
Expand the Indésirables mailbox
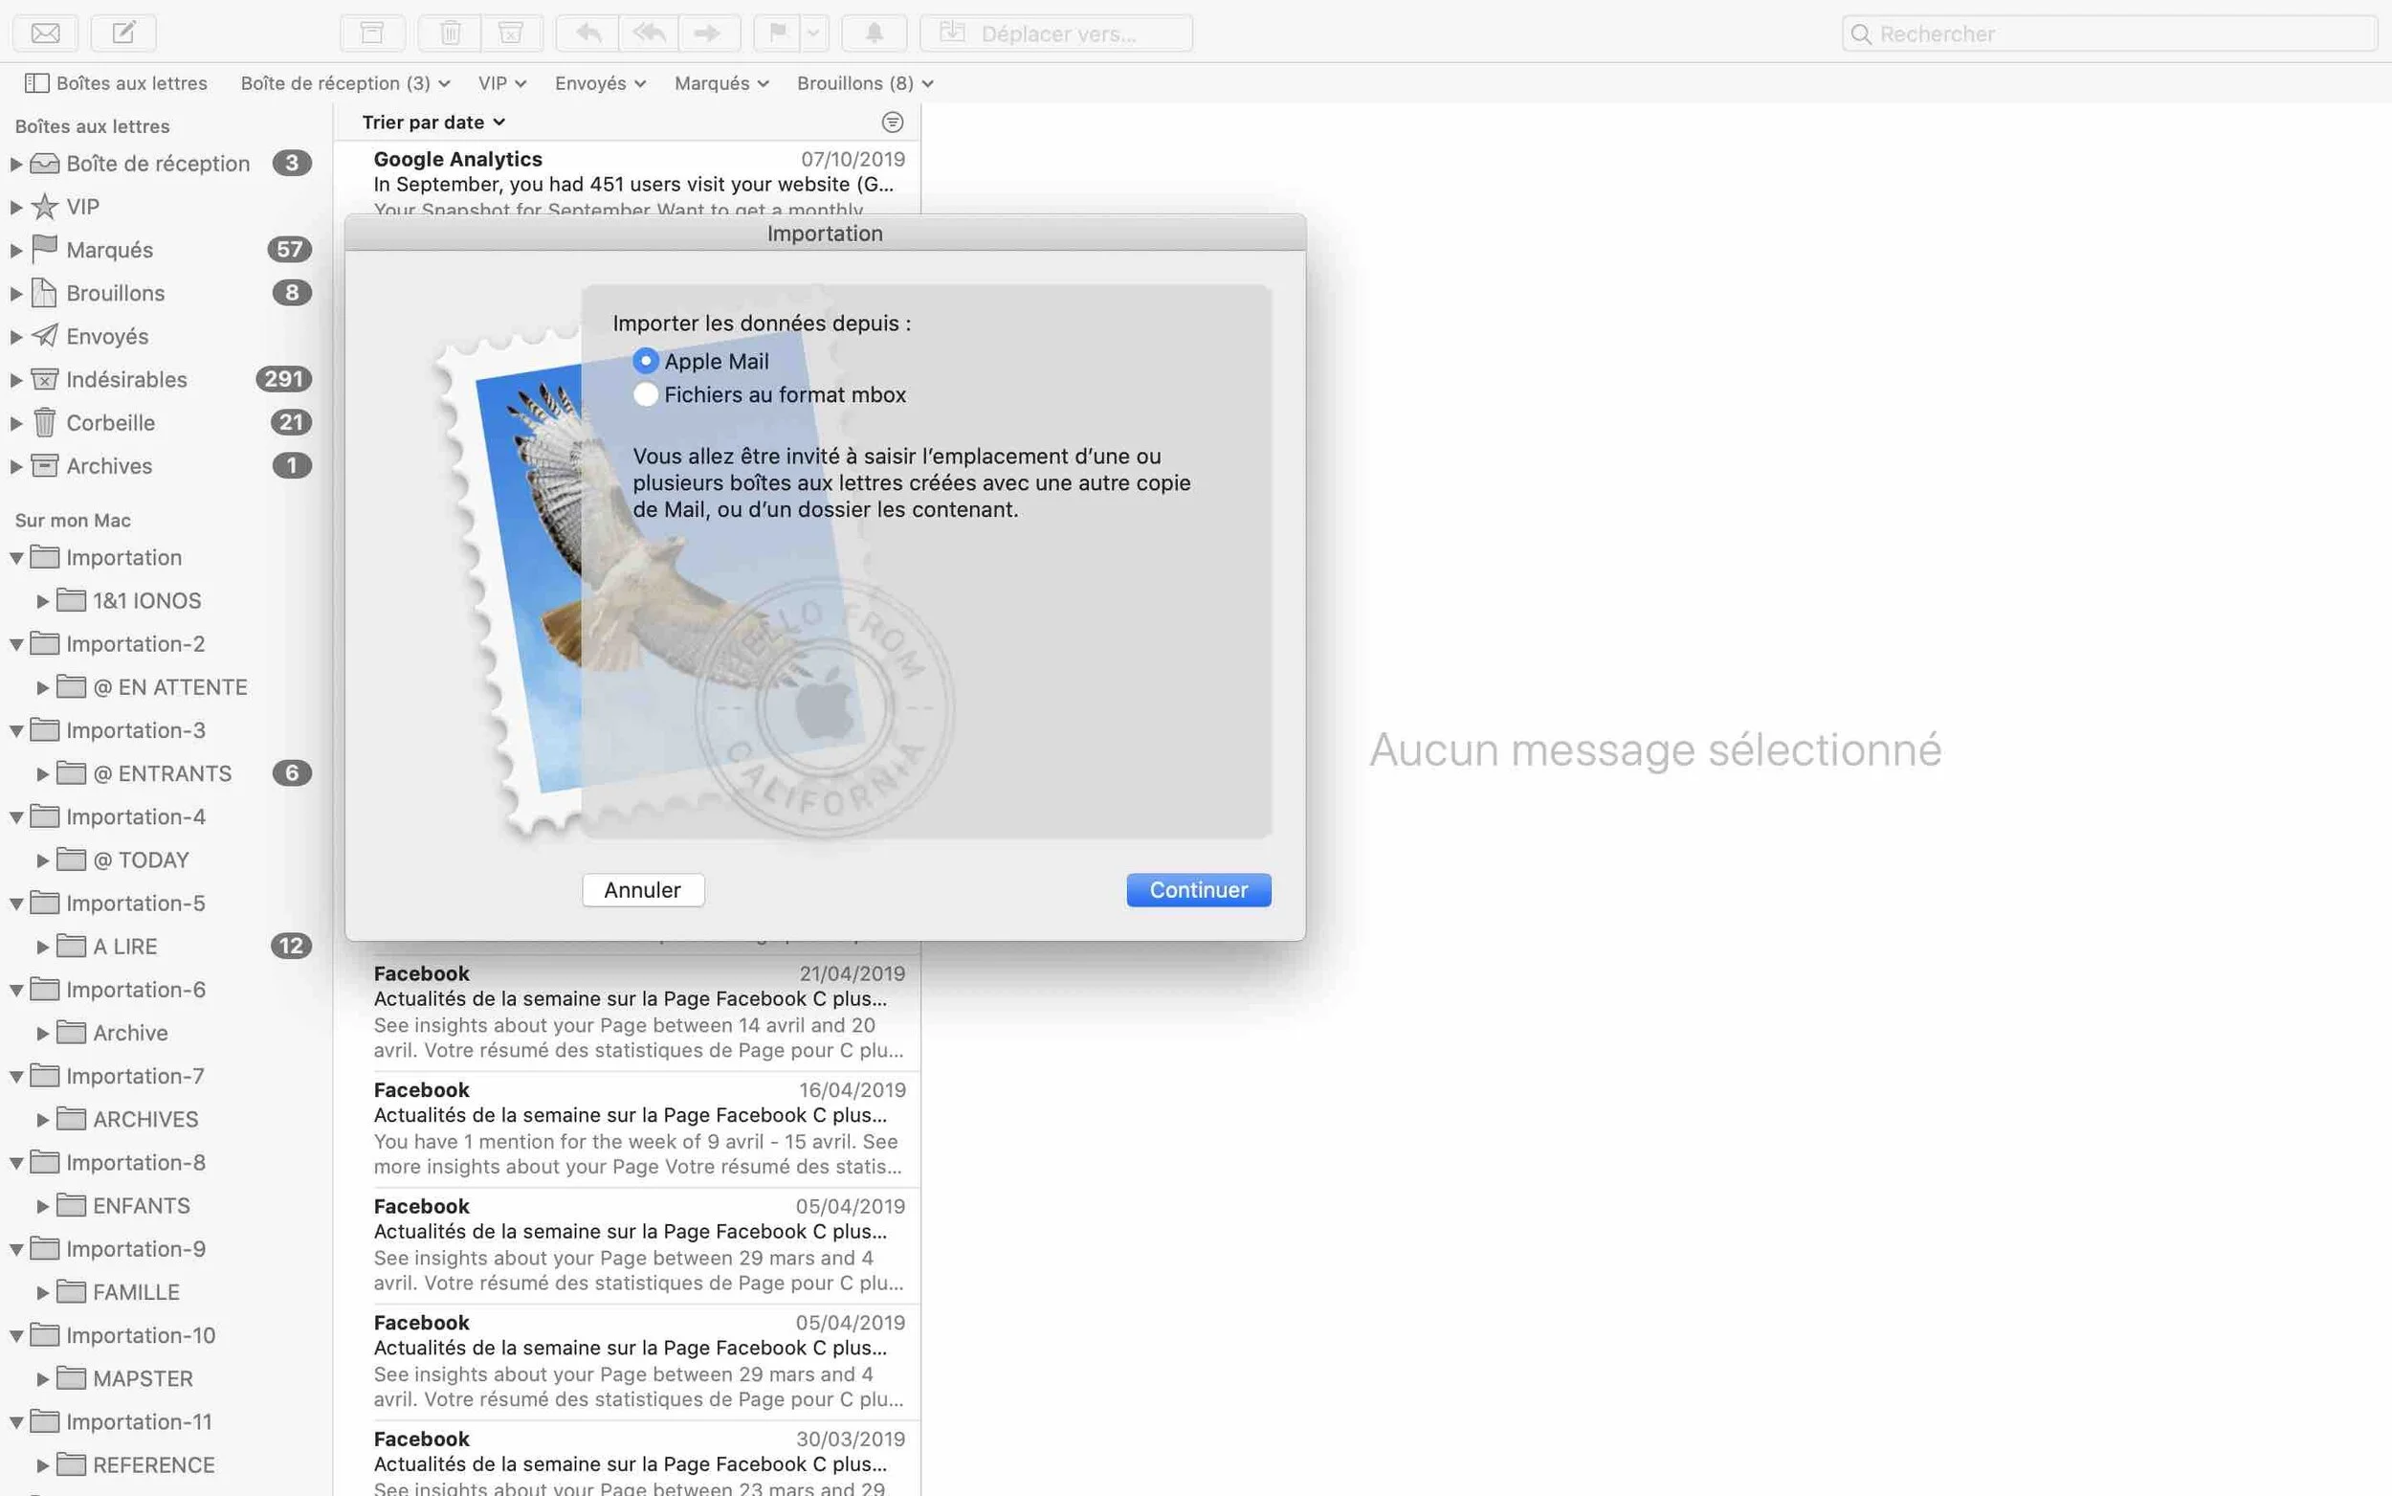16,380
